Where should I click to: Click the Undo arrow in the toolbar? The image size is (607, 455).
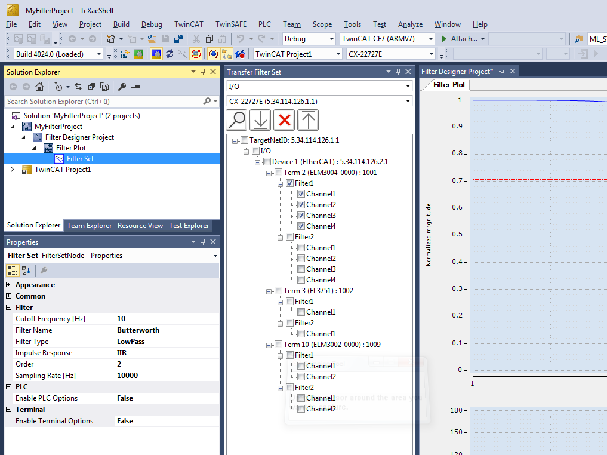[241, 39]
